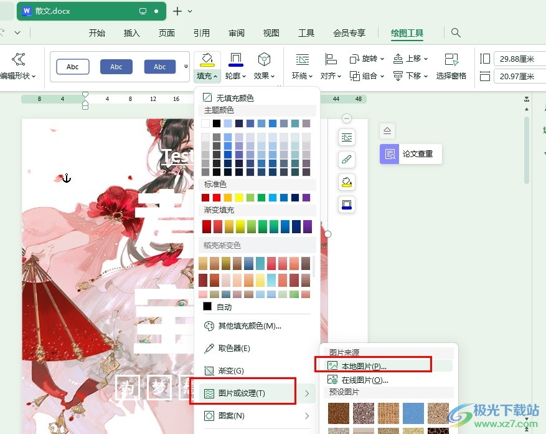Expand the Align (对齐) dropdown
Screen dimensions: 546x434
339,76
